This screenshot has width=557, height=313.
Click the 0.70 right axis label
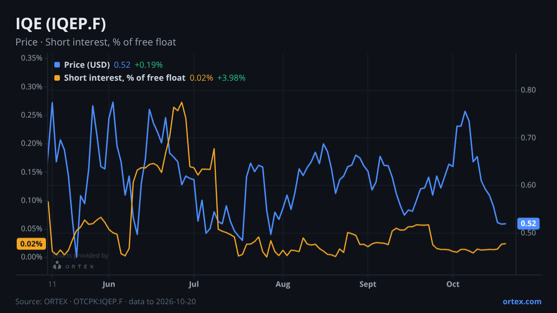[528, 138]
